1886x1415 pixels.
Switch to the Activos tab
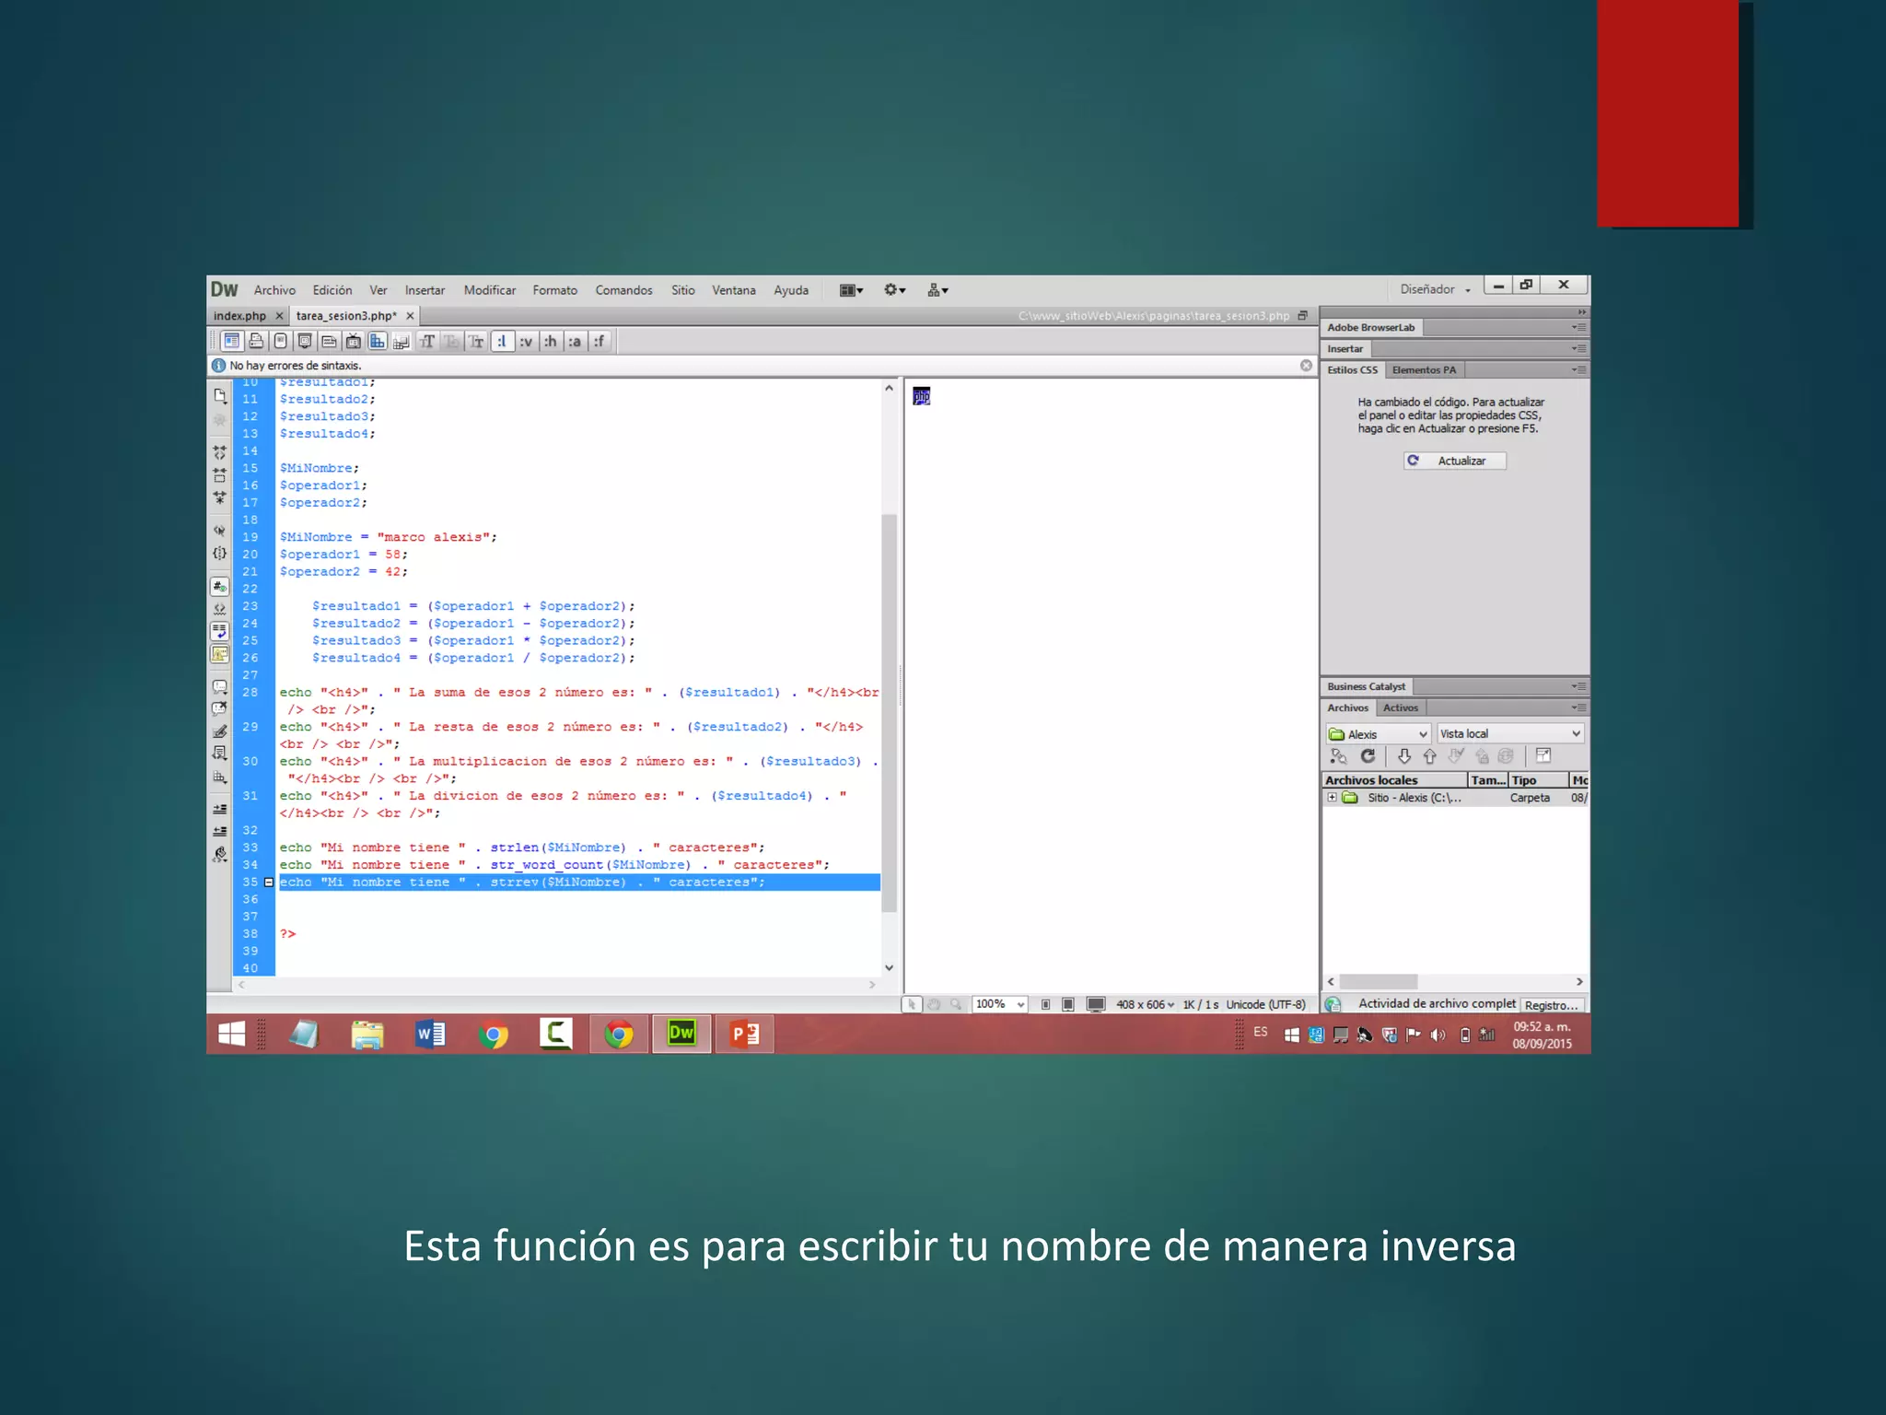[1401, 707]
